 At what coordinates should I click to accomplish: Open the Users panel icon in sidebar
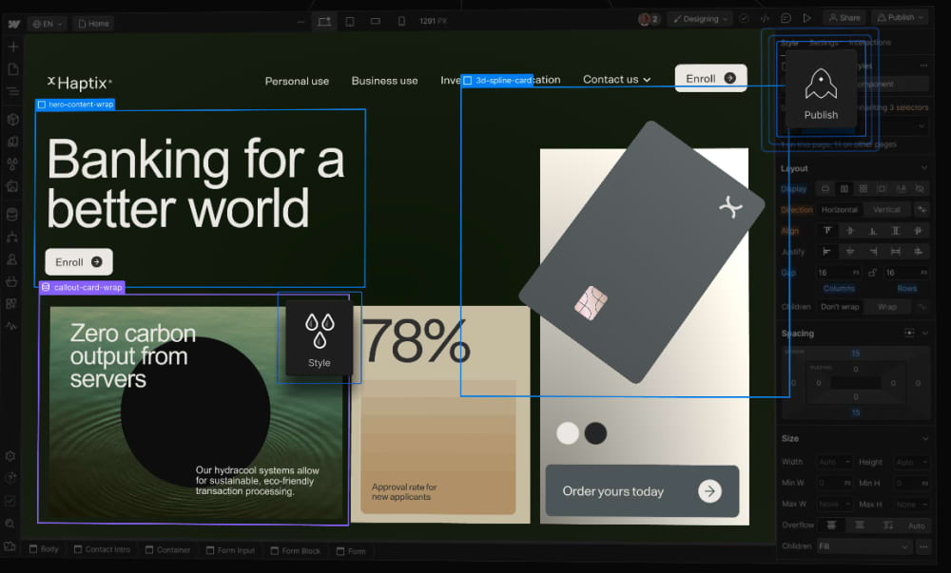11,259
